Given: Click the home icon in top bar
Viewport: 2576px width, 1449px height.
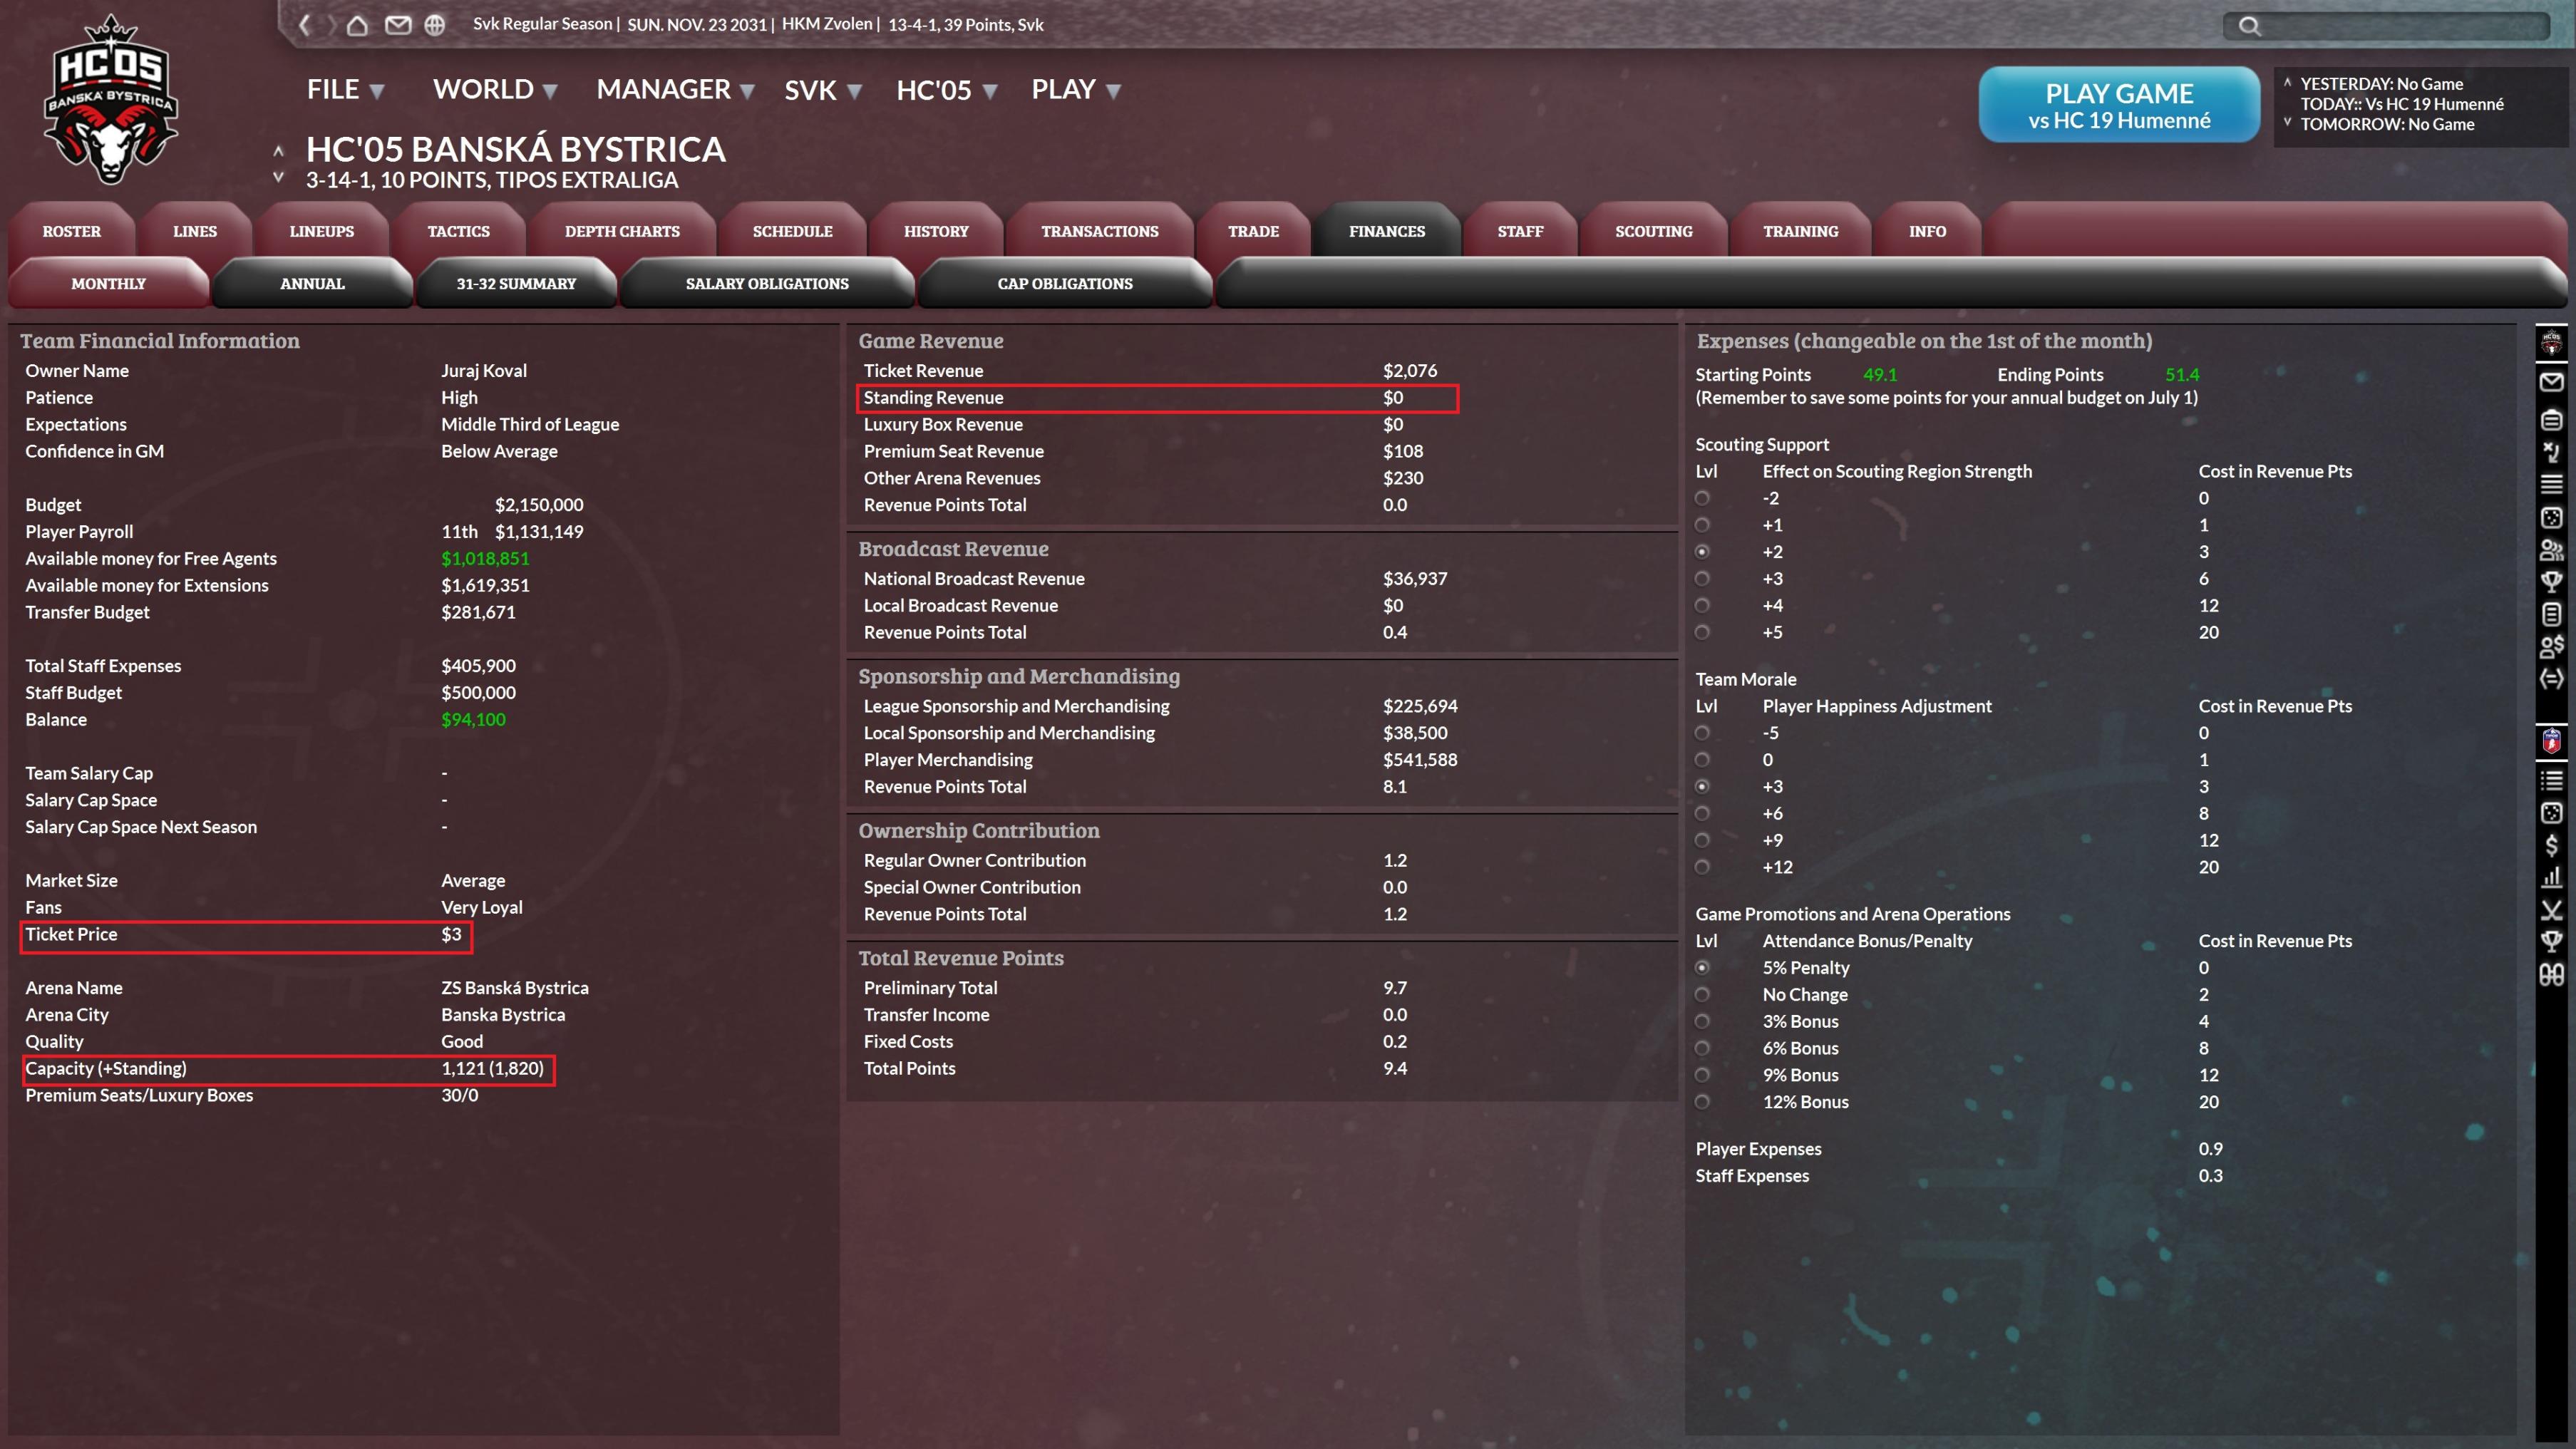Looking at the screenshot, I should tap(357, 25).
